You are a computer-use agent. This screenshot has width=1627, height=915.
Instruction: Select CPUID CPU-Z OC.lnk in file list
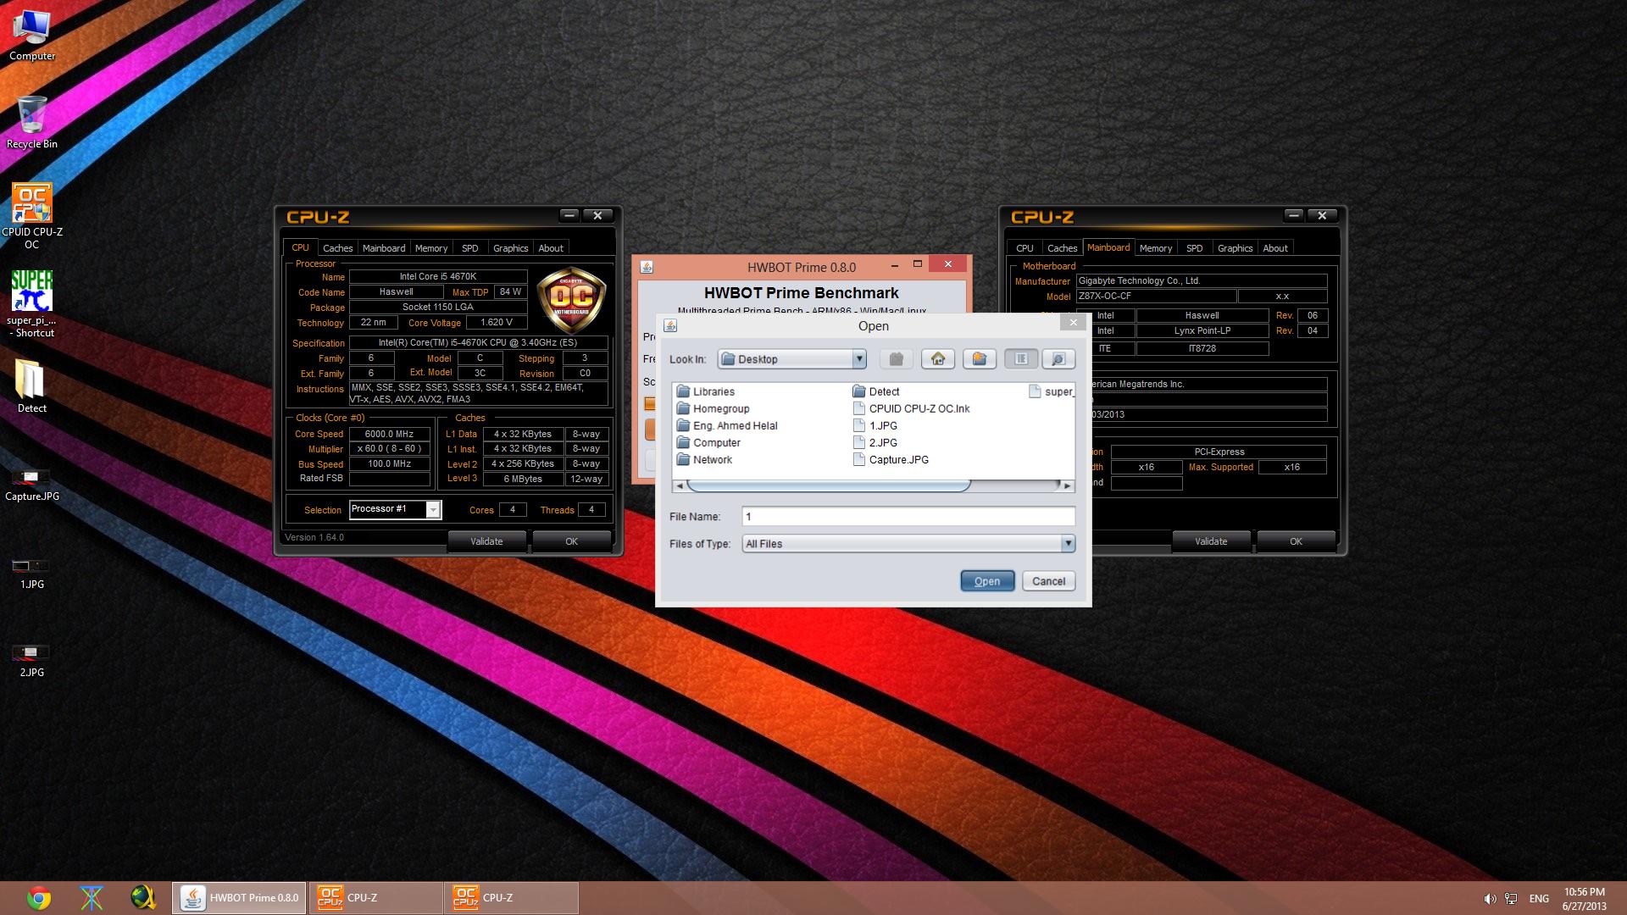tap(911, 408)
